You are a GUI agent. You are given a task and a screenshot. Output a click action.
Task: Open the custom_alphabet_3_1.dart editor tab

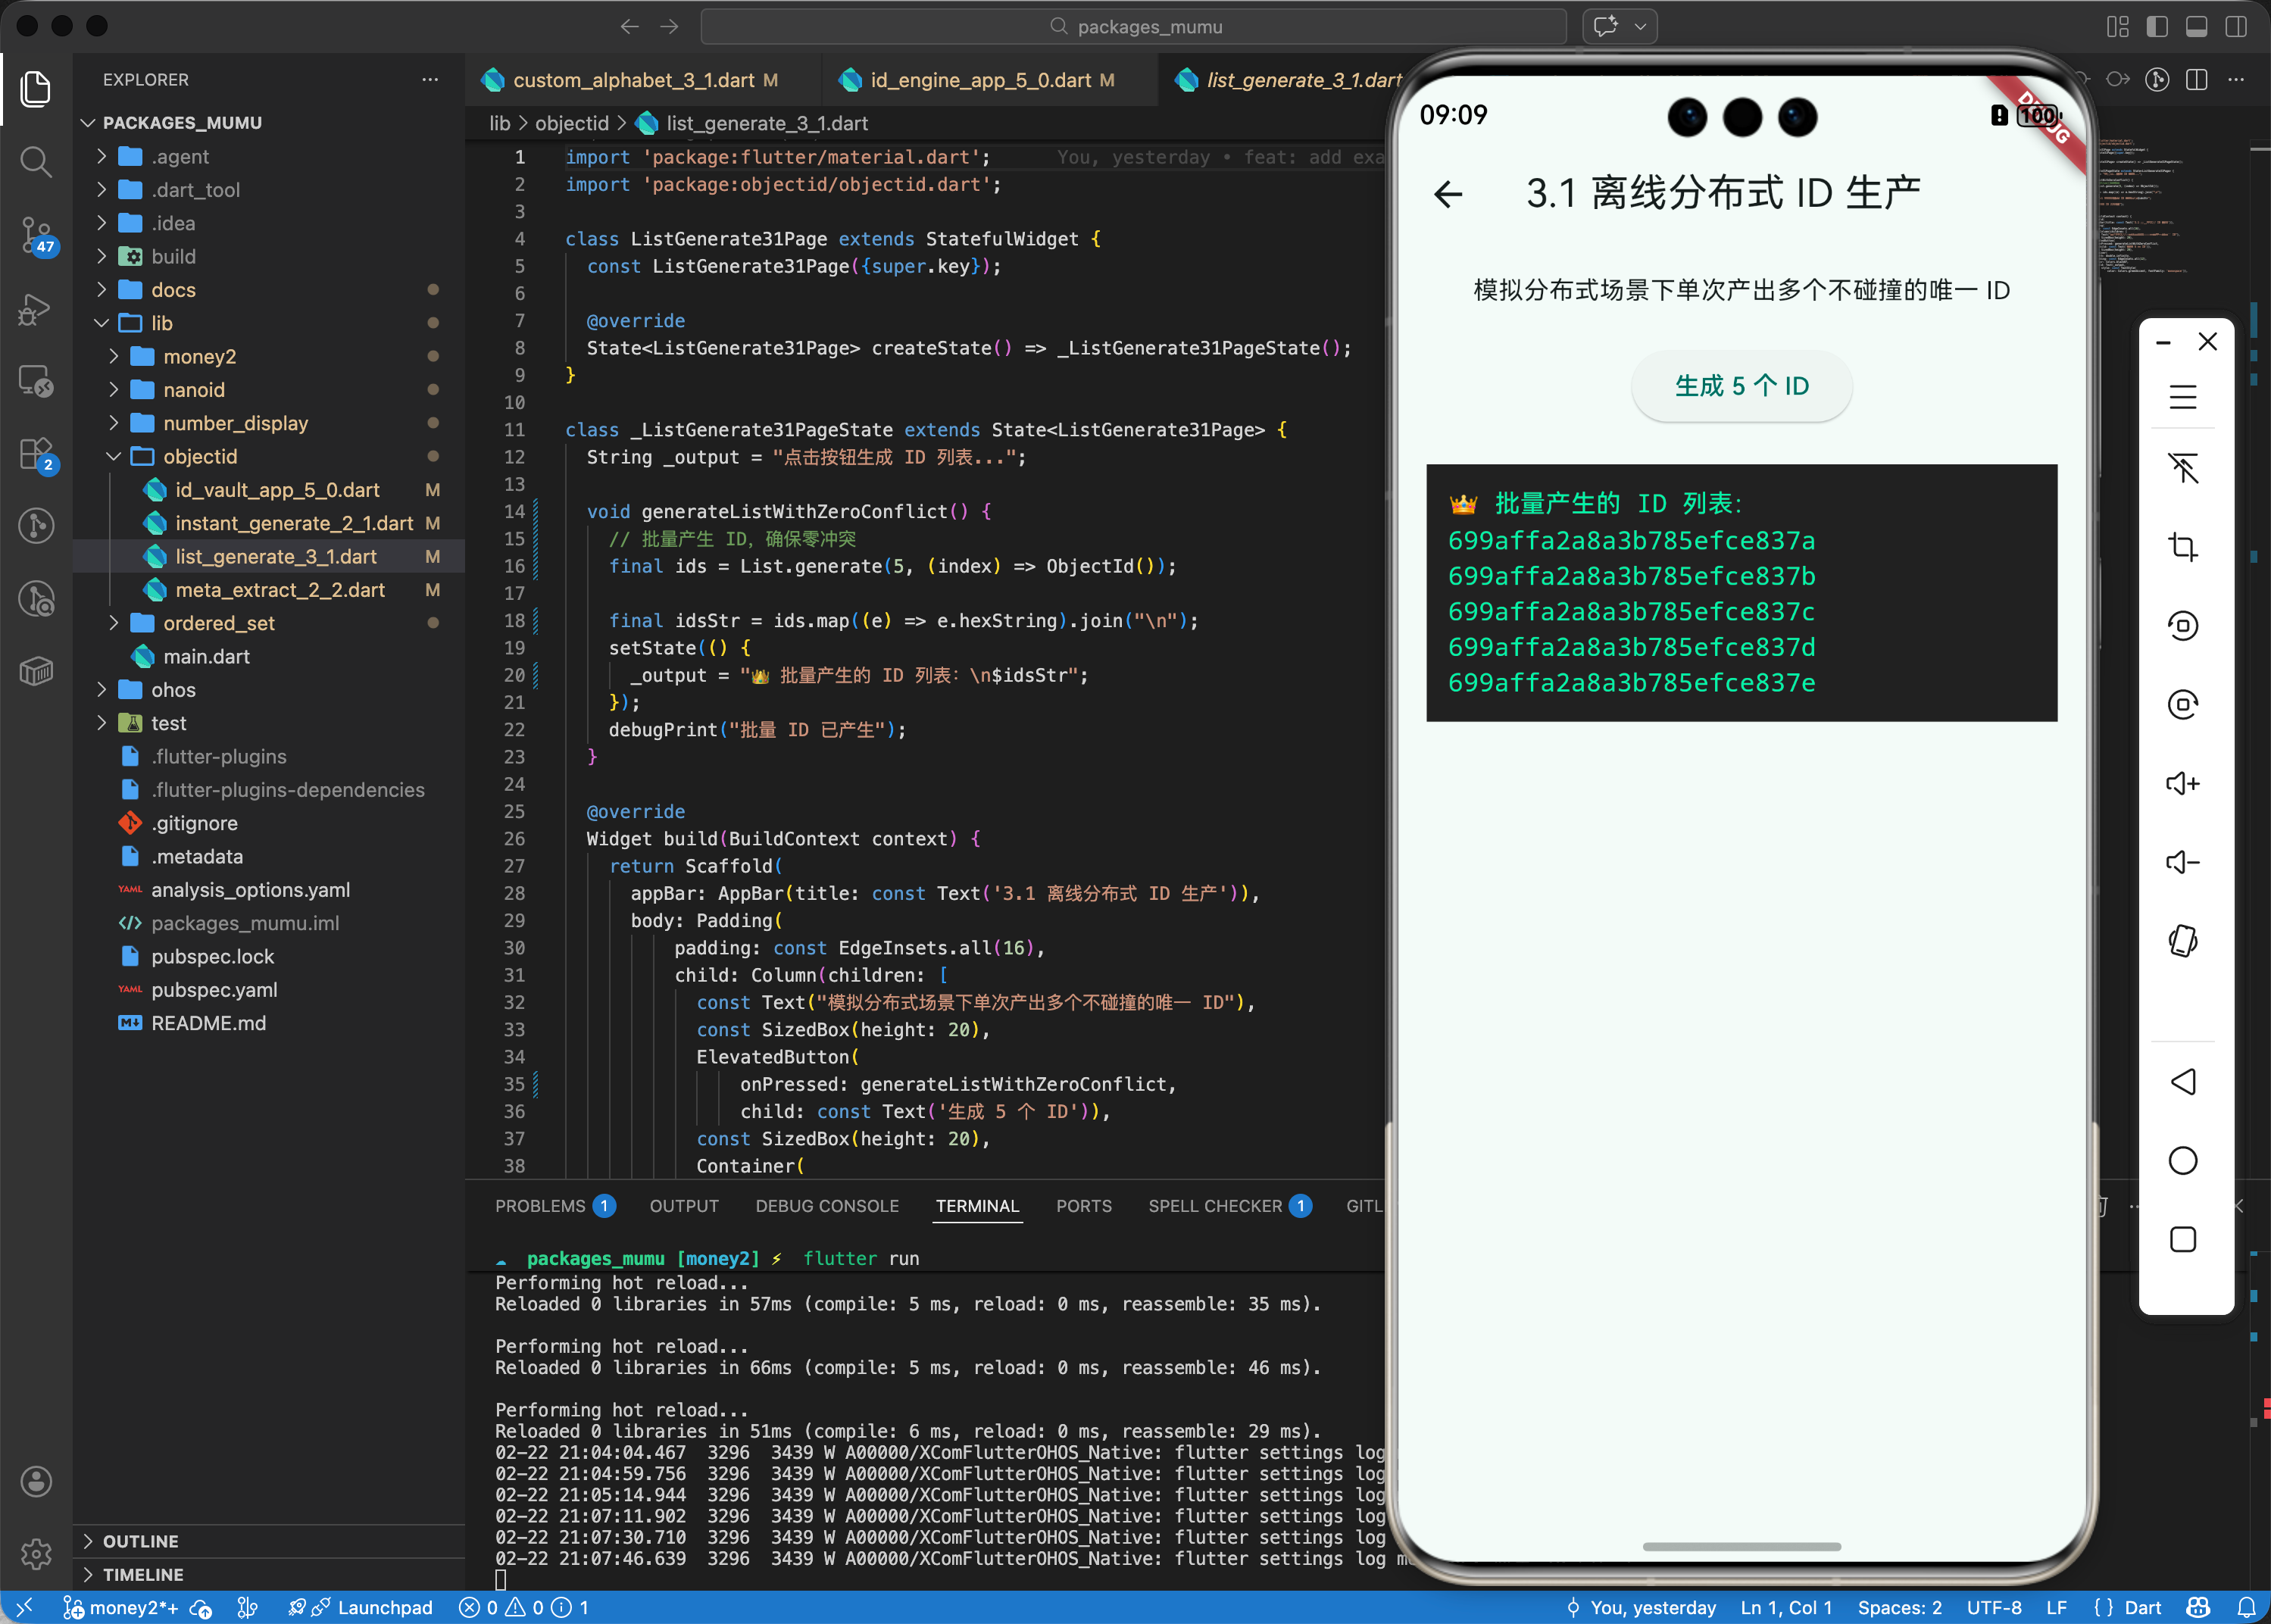click(633, 80)
